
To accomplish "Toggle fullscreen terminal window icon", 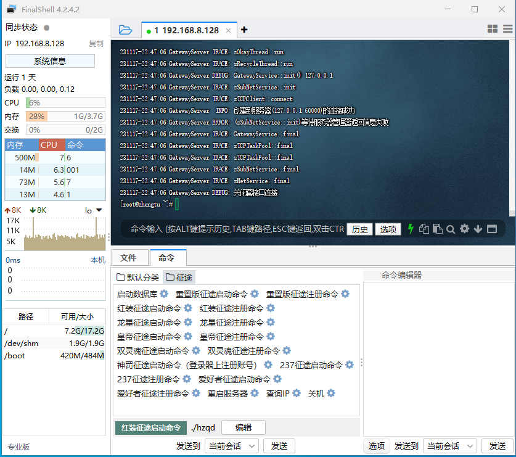I will (491, 229).
